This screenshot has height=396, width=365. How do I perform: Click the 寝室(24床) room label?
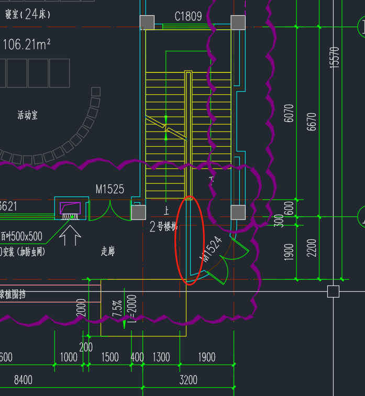28,14
